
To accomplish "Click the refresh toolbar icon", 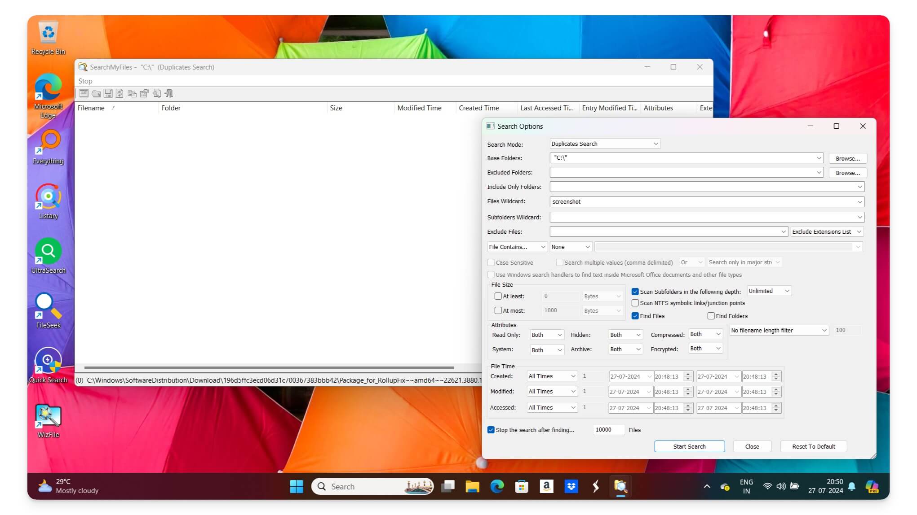I will (120, 93).
